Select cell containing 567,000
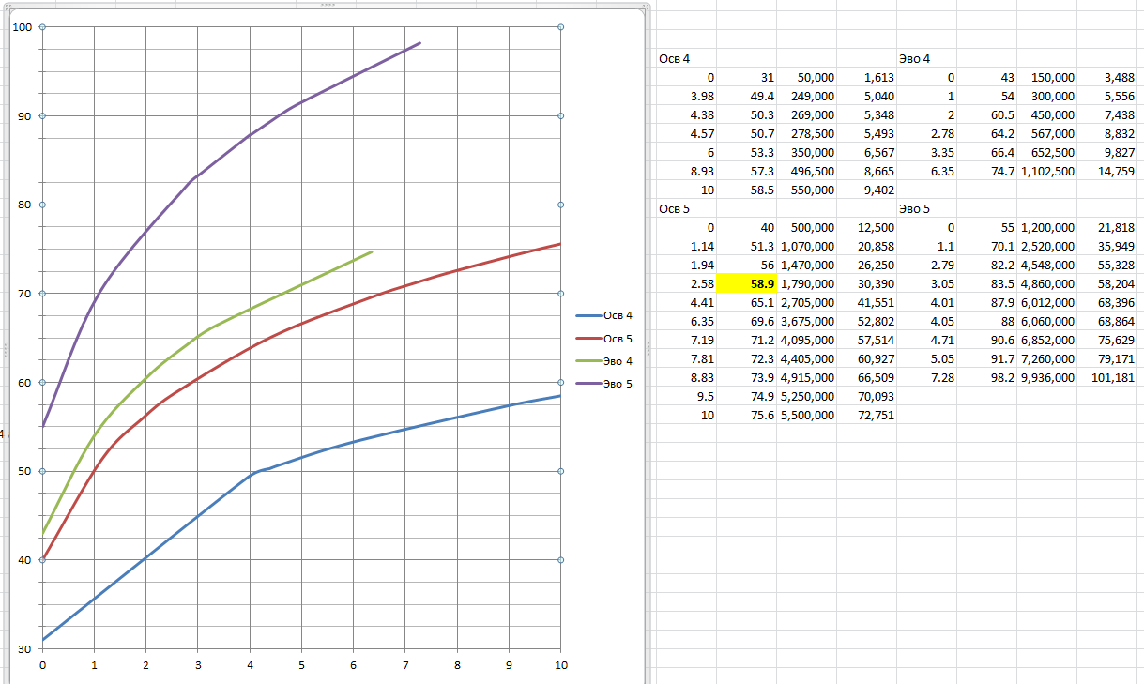Image resolution: width=1144 pixels, height=684 pixels. [x=1047, y=133]
